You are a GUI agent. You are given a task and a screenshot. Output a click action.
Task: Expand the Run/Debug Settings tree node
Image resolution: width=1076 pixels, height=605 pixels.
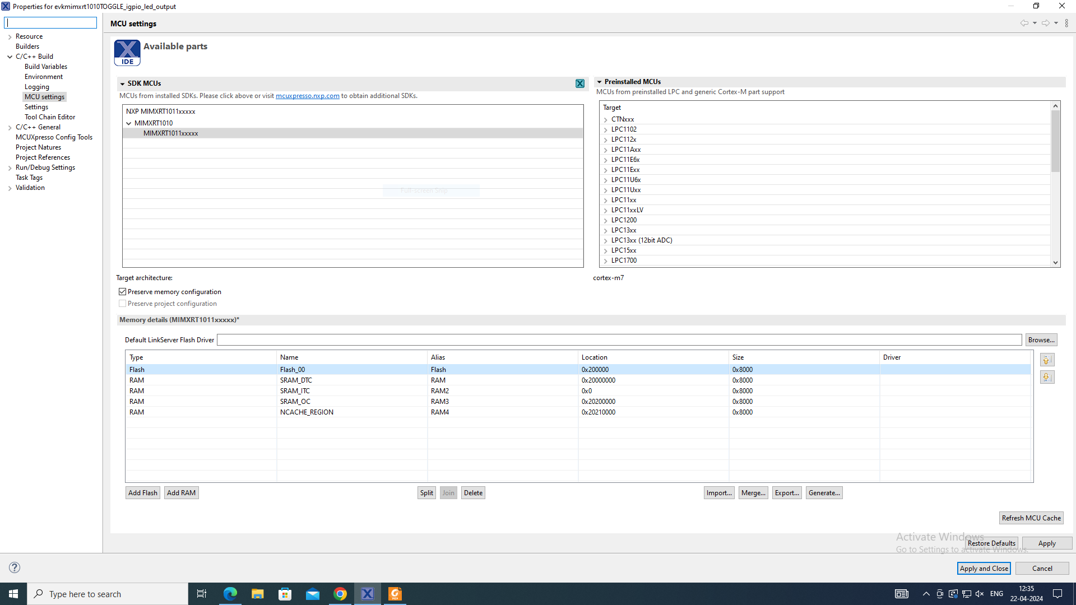pyautogui.click(x=10, y=167)
